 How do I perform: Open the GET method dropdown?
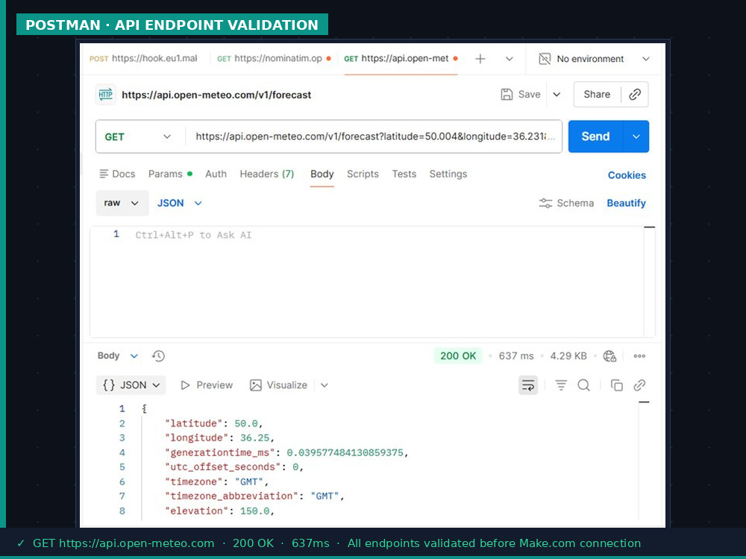tap(137, 136)
